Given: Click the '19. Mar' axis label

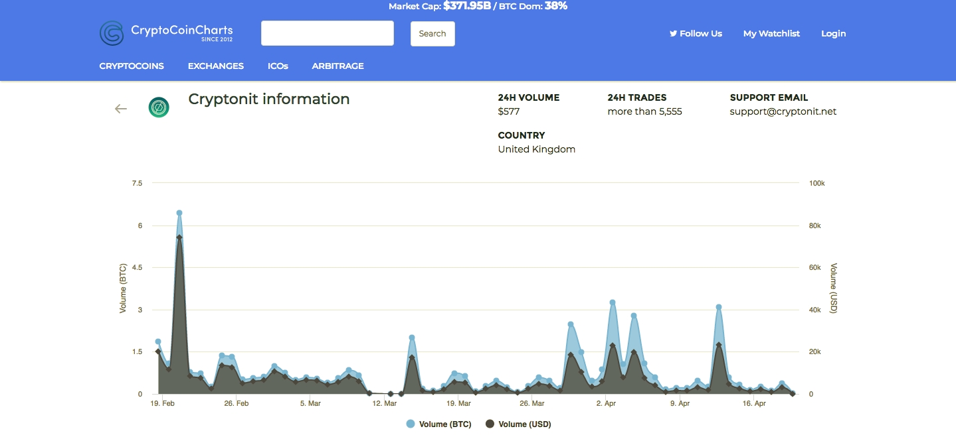Looking at the screenshot, I should click(x=459, y=403).
